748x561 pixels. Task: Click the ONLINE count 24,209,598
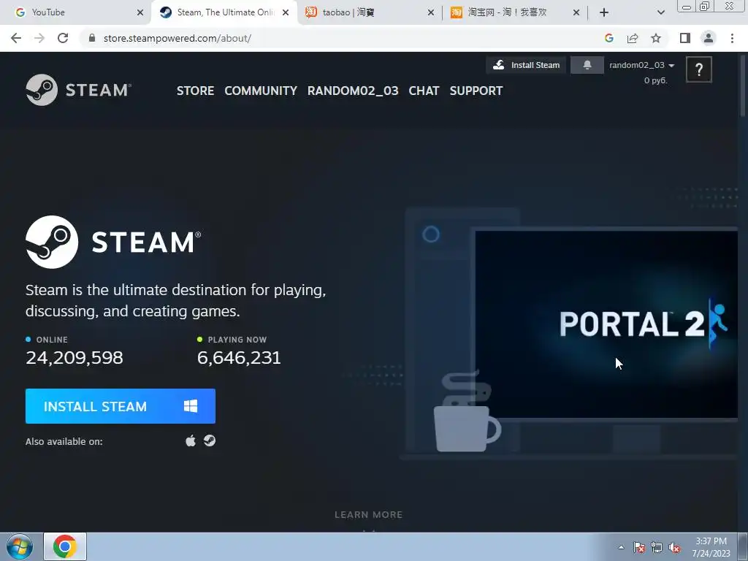75,358
